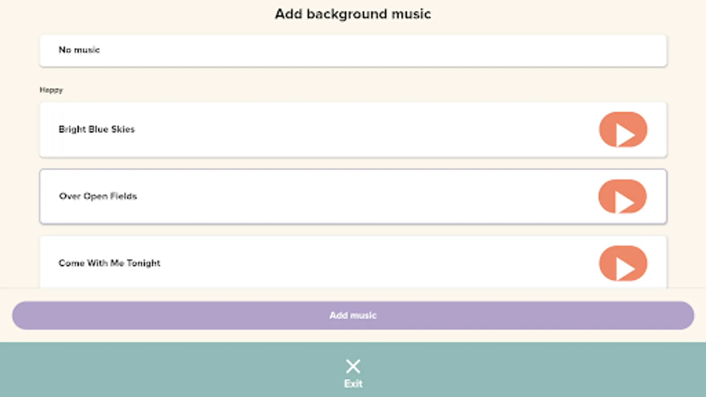The width and height of the screenshot is (706, 397).
Task: Click the 'Come With Me Tonight' title text
Action: coord(109,263)
